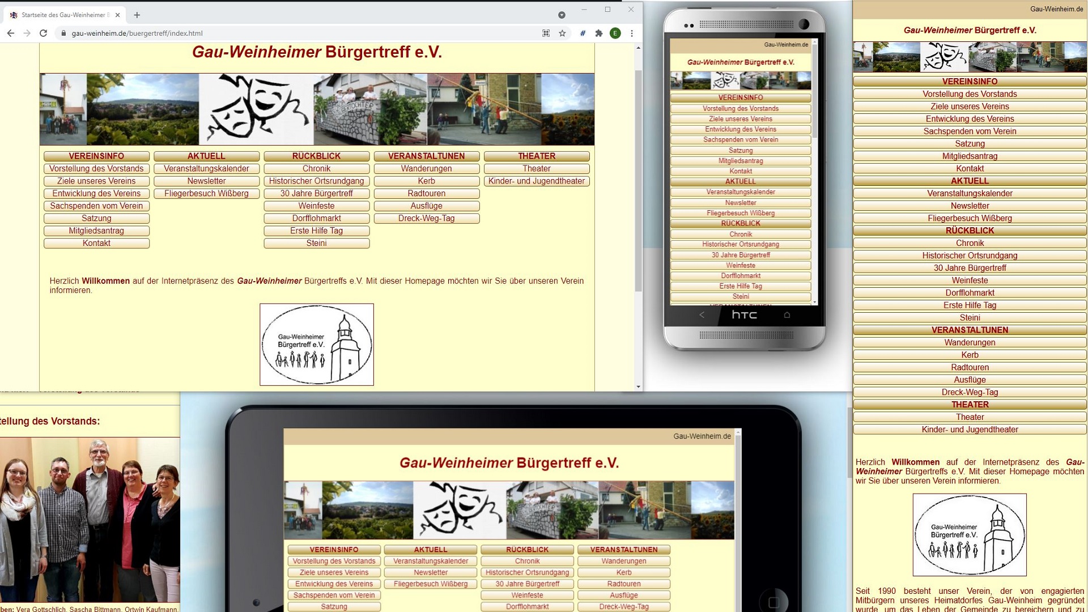Image resolution: width=1088 pixels, height=612 pixels.
Task: Click Gau-Weinheim.de link in the right mobile view
Action: (1056, 9)
